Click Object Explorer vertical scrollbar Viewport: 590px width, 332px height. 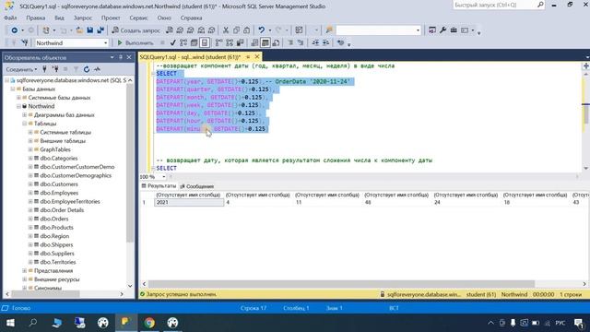click(x=130, y=162)
